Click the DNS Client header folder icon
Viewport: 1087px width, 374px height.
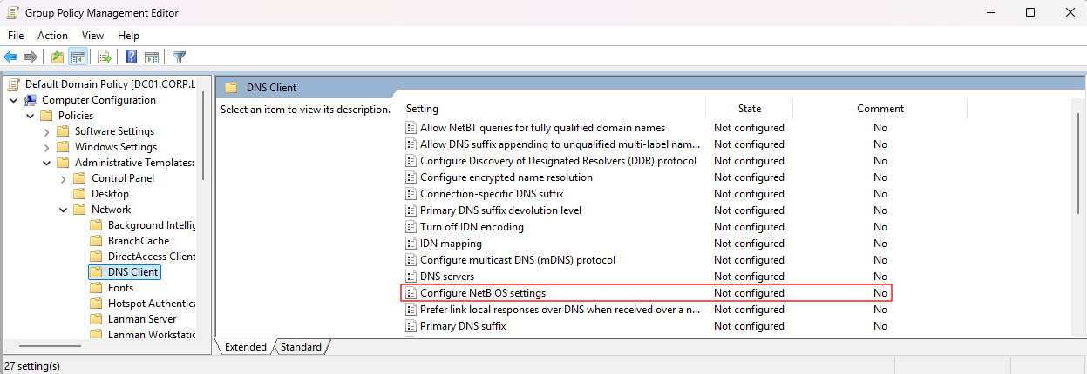point(231,87)
